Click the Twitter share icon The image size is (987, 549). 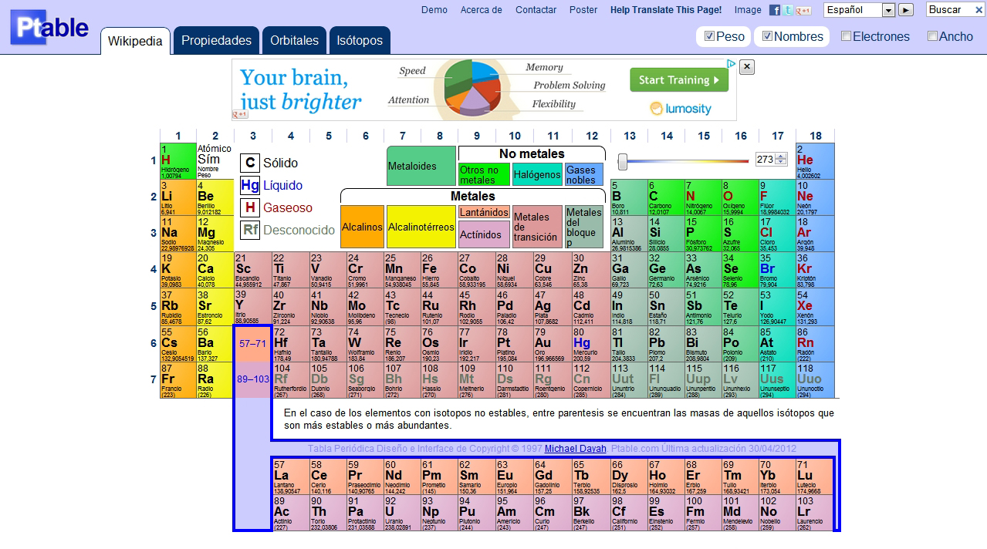pos(787,10)
